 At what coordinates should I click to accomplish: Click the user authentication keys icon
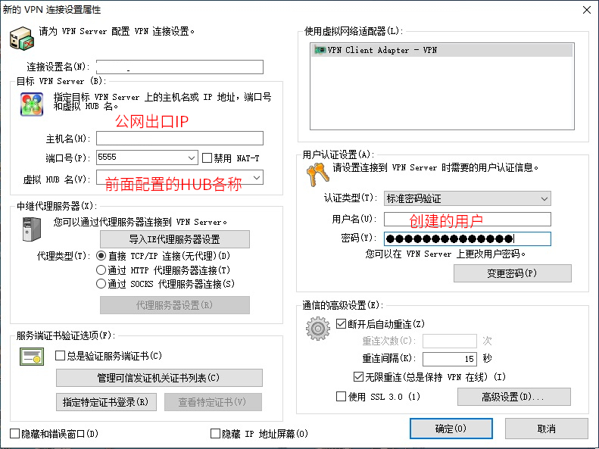tap(317, 174)
